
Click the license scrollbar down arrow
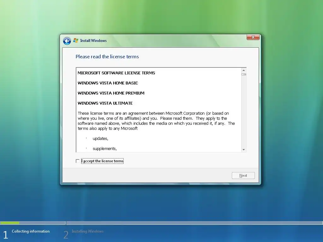pos(244,150)
